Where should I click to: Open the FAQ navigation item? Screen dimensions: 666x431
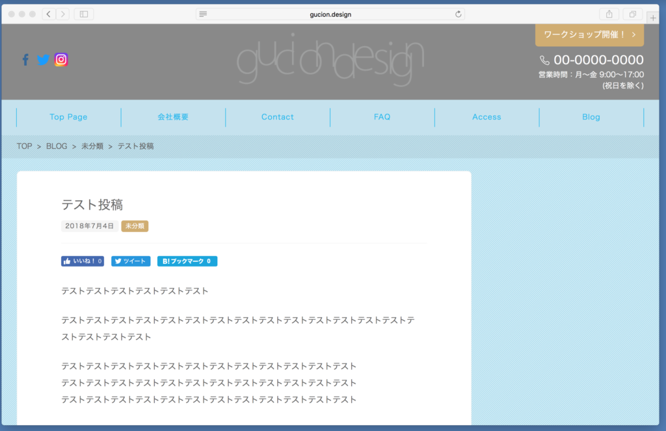[x=382, y=117]
